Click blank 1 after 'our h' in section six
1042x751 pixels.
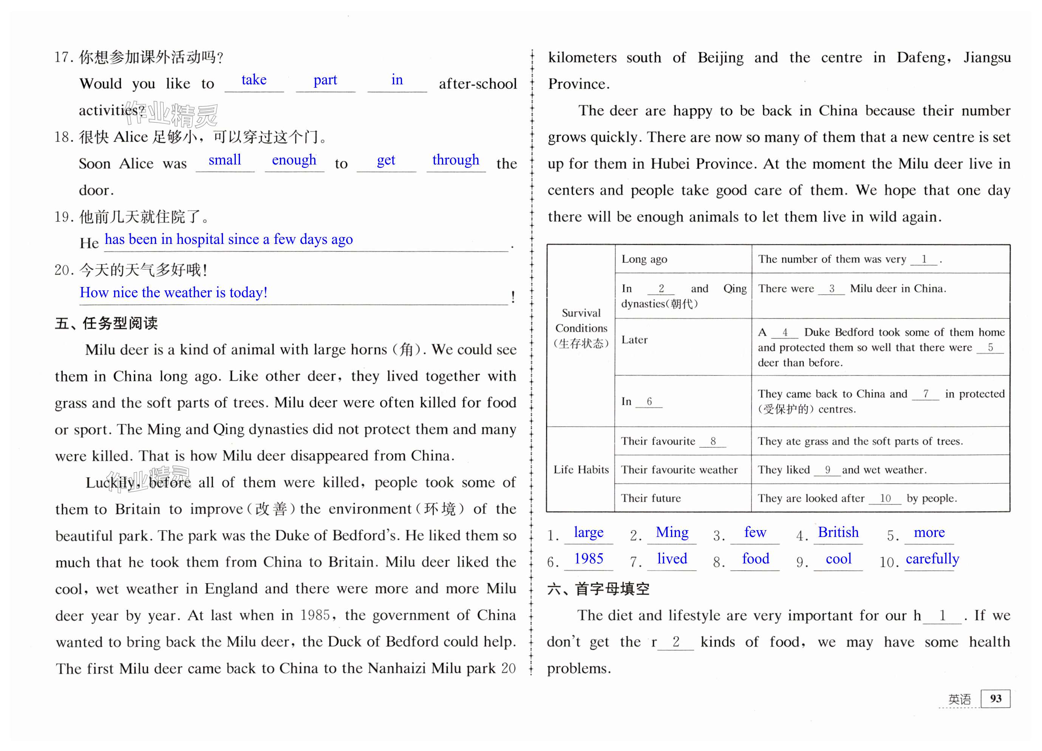(x=942, y=616)
